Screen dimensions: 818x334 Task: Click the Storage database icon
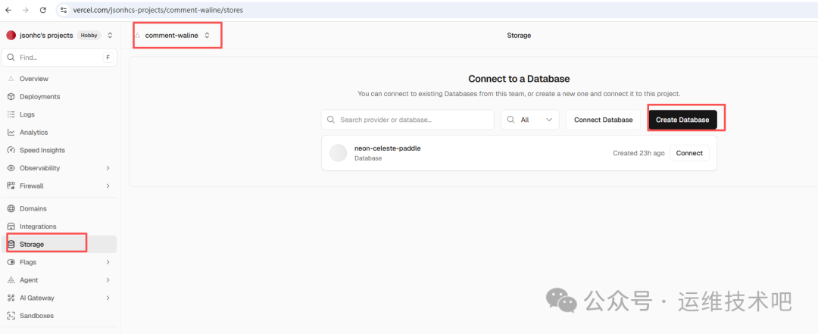tap(11, 244)
